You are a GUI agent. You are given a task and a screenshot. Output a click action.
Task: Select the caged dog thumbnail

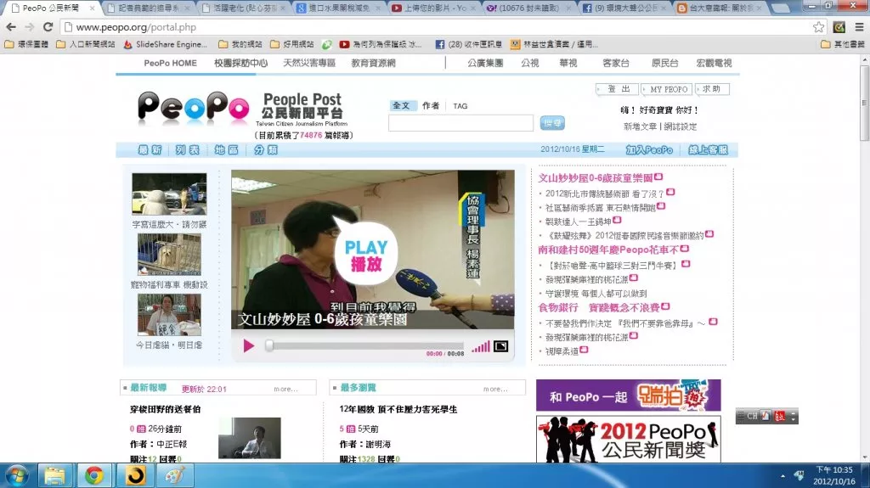coord(169,254)
